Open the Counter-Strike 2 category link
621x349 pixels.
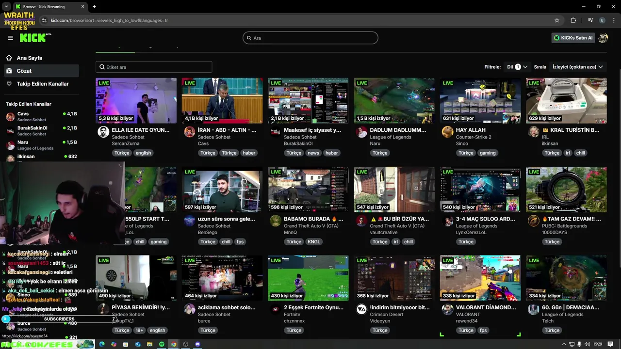pos(474,137)
